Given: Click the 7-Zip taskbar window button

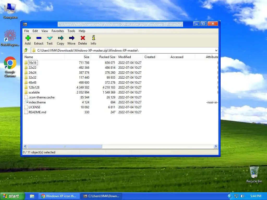Looking at the screenshot, I should click(102, 196).
